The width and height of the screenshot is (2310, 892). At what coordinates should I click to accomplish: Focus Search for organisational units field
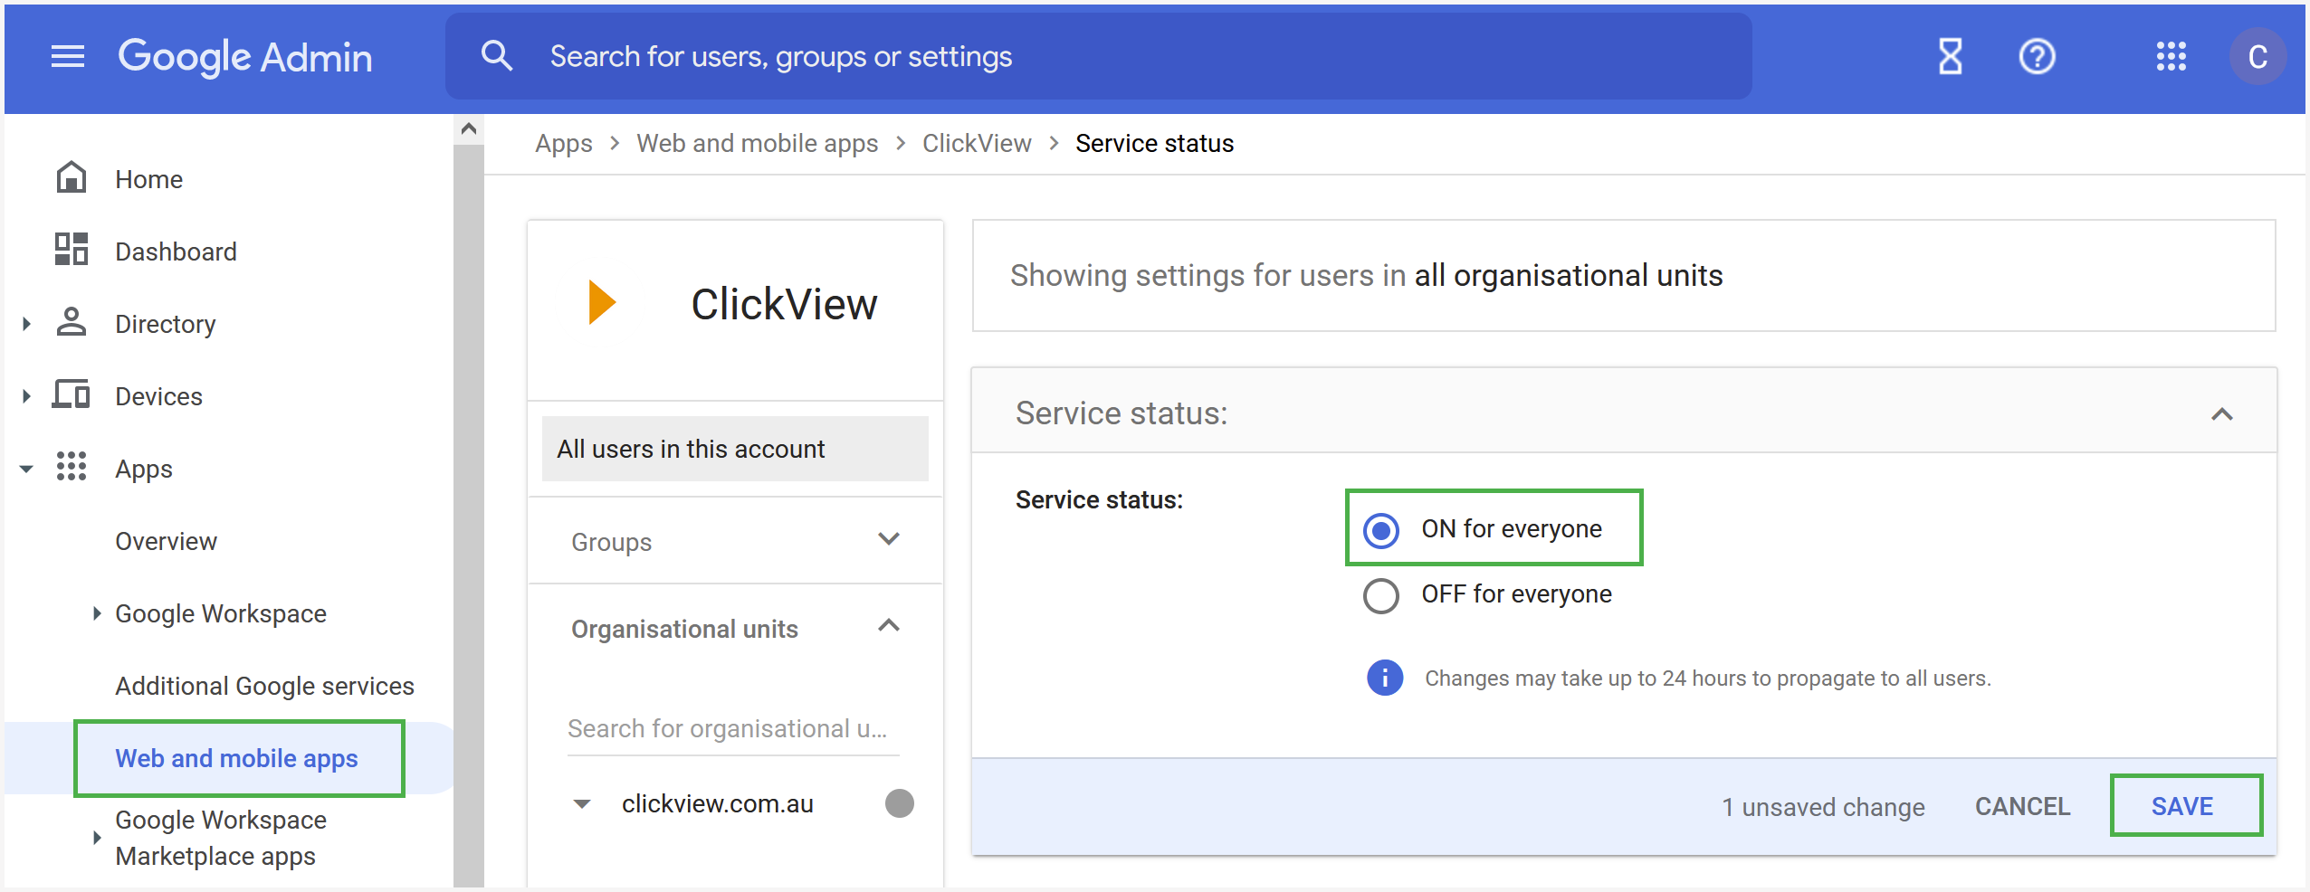(733, 729)
